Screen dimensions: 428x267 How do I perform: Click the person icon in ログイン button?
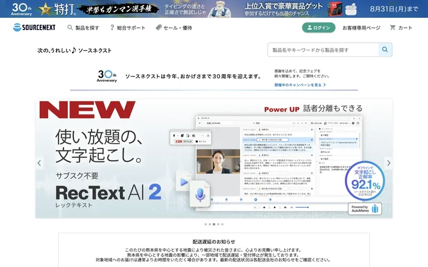[310, 27]
